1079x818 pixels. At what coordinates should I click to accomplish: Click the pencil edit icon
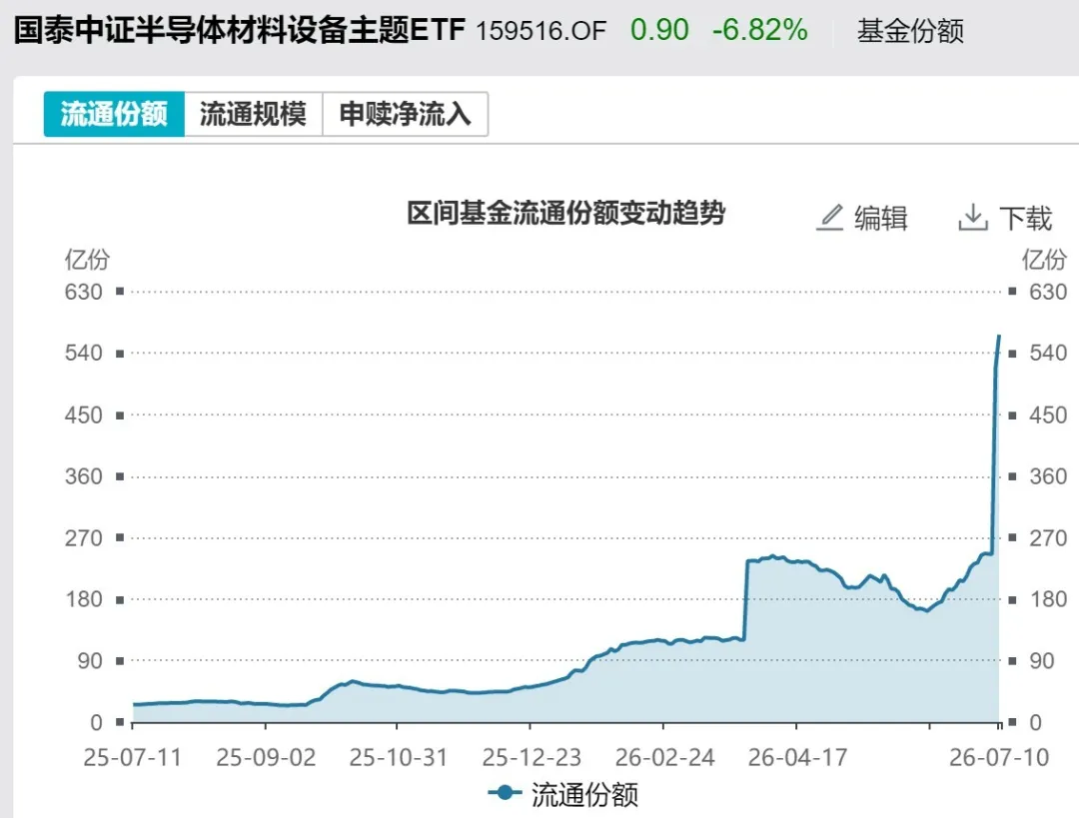coord(830,218)
